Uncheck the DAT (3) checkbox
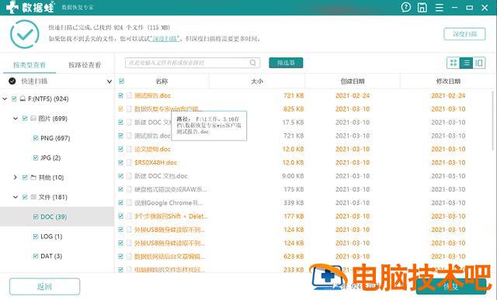 36,256
